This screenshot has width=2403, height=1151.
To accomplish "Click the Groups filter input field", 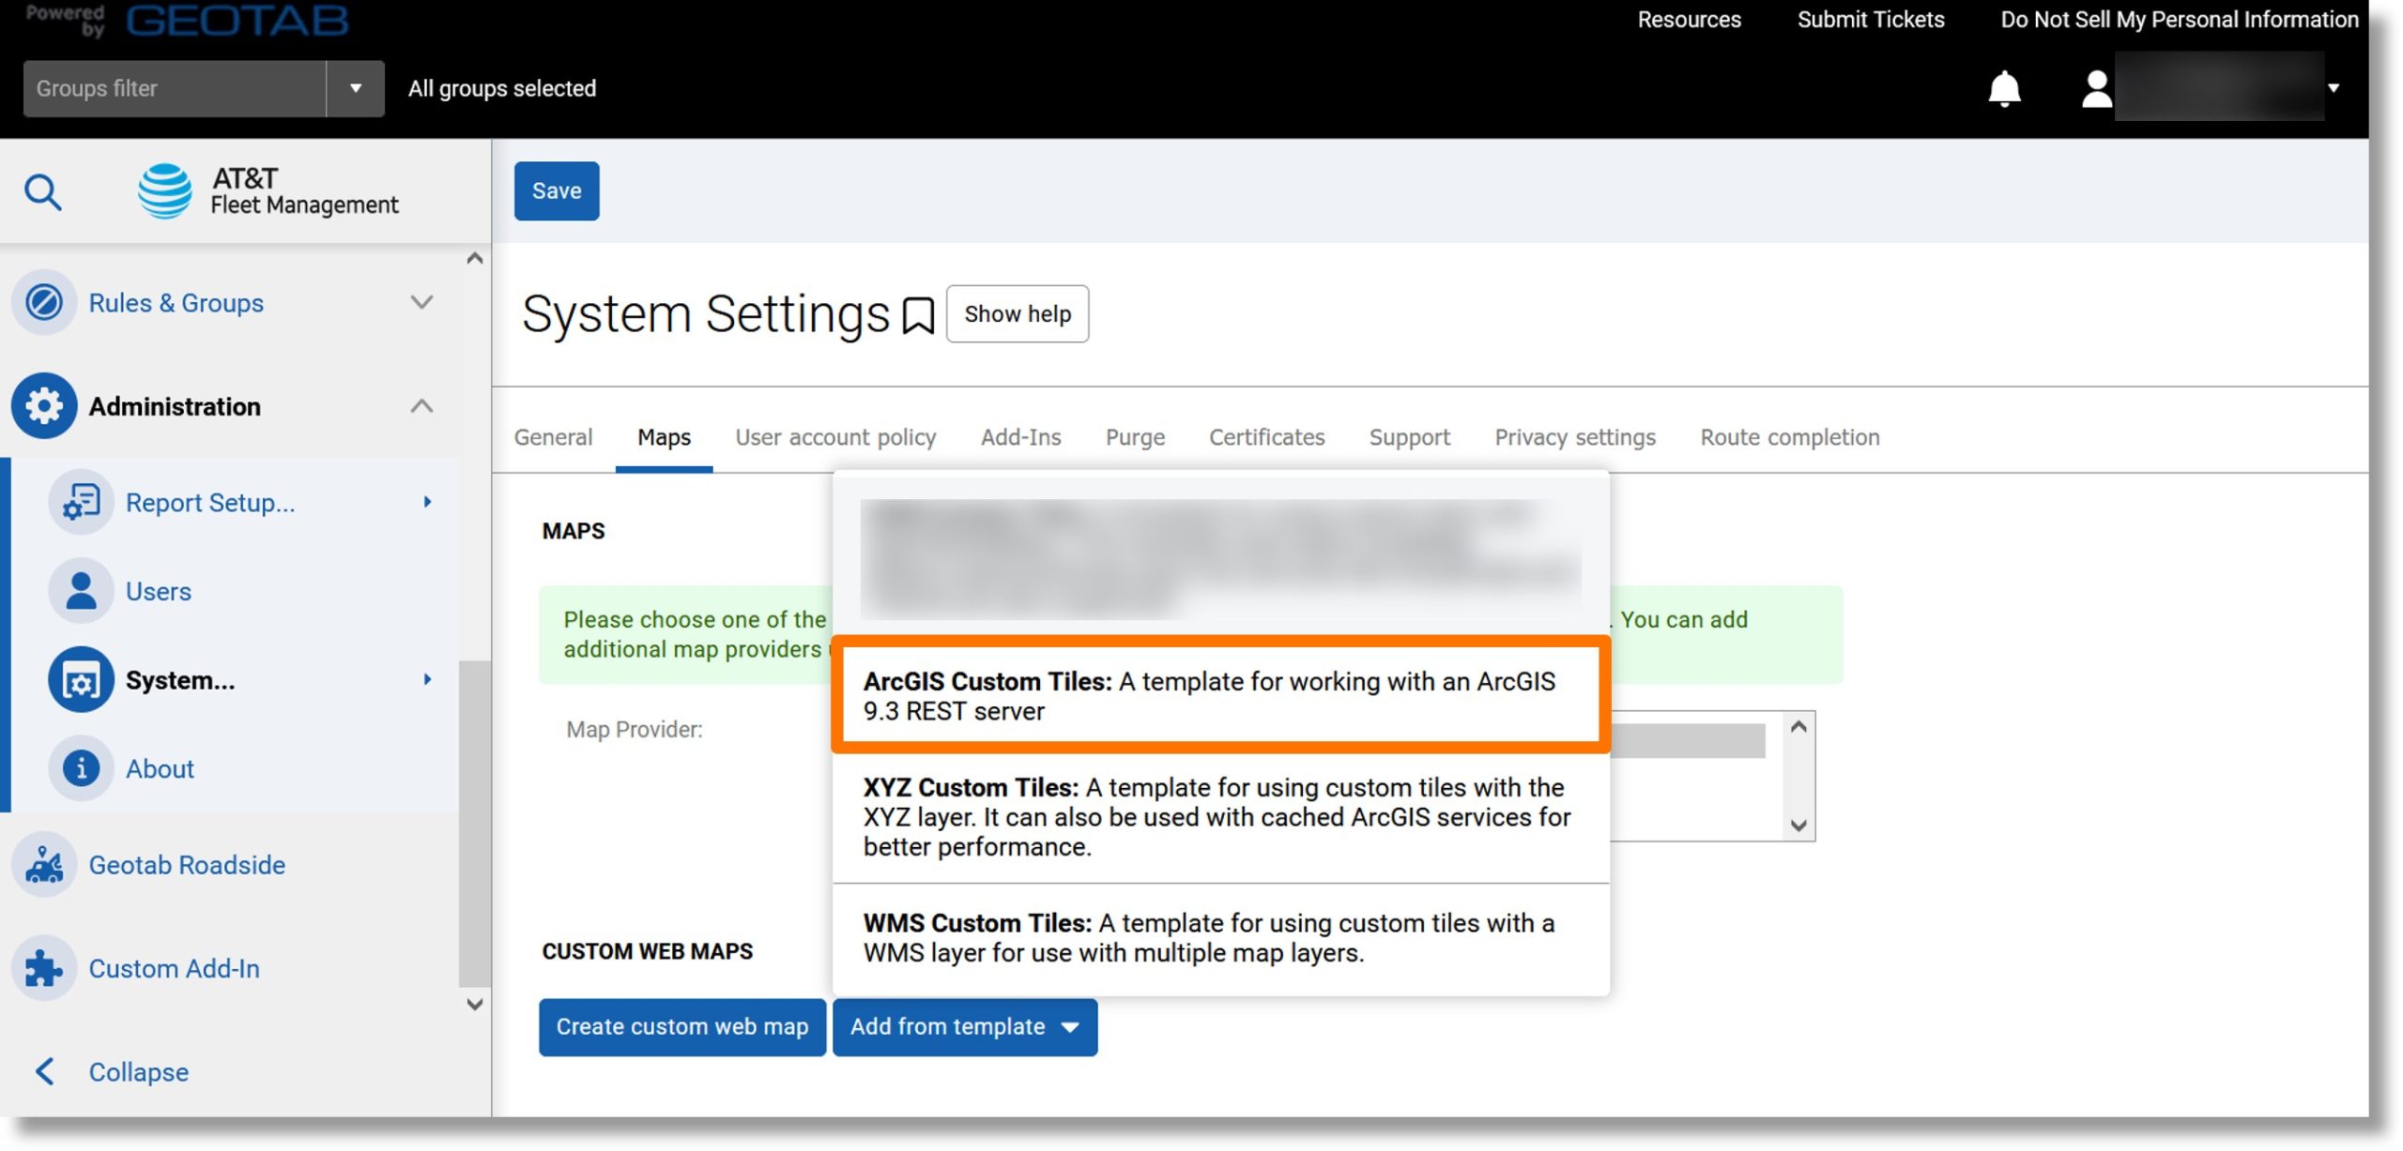I will 175,88.
